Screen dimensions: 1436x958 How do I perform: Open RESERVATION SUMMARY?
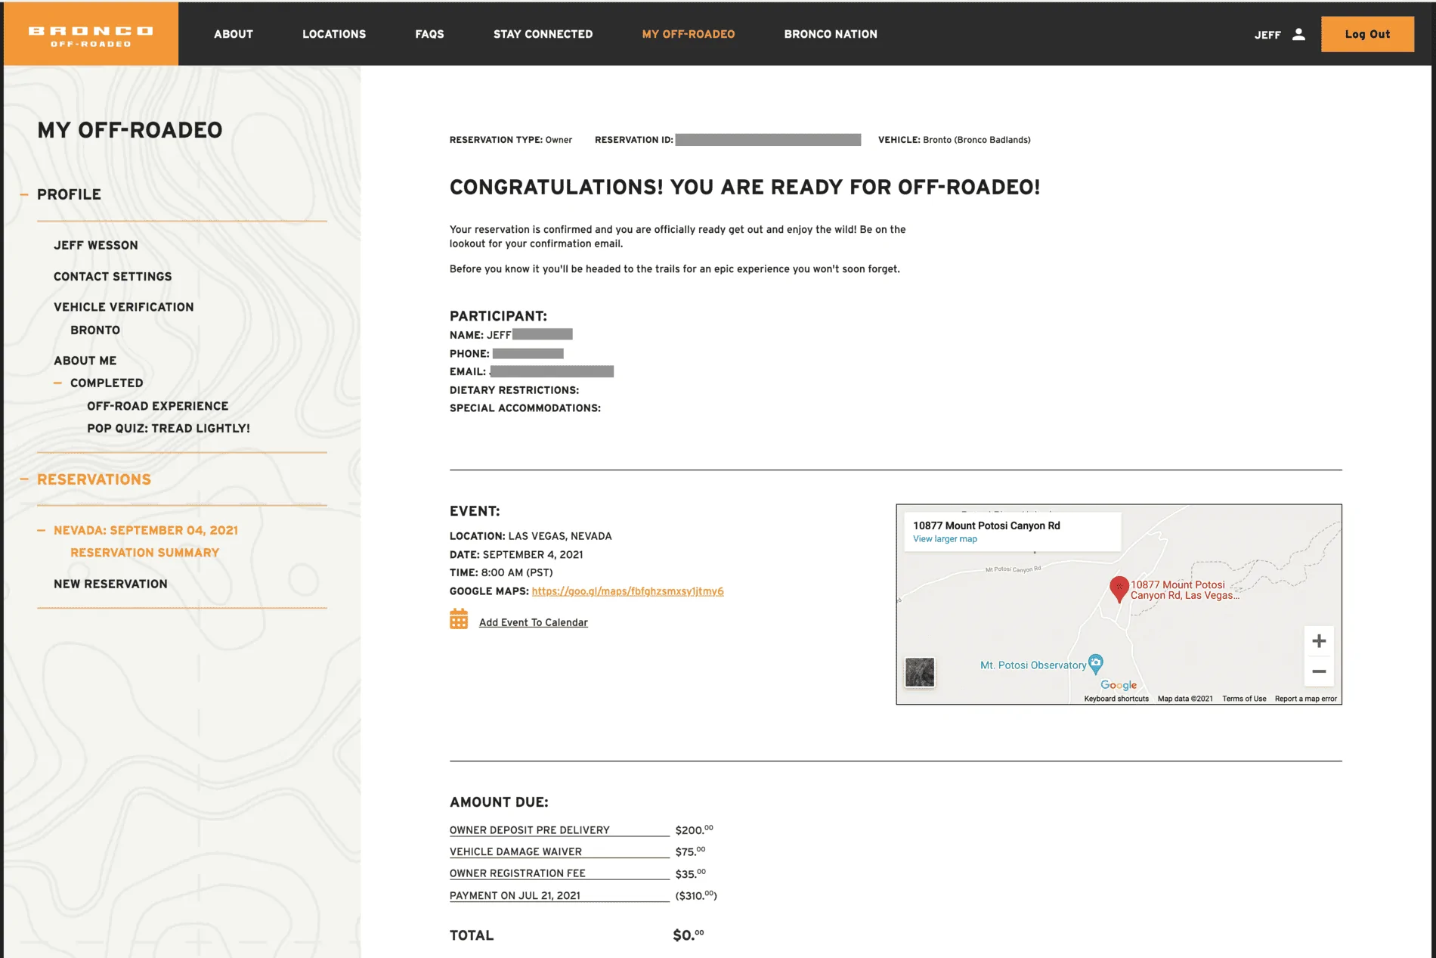[x=145, y=553]
